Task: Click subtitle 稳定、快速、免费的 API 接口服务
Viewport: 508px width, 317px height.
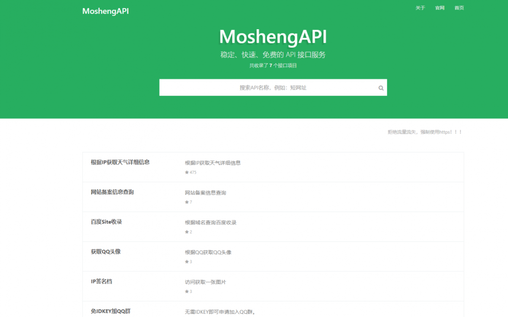Action: pyautogui.click(x=273, y=55)
